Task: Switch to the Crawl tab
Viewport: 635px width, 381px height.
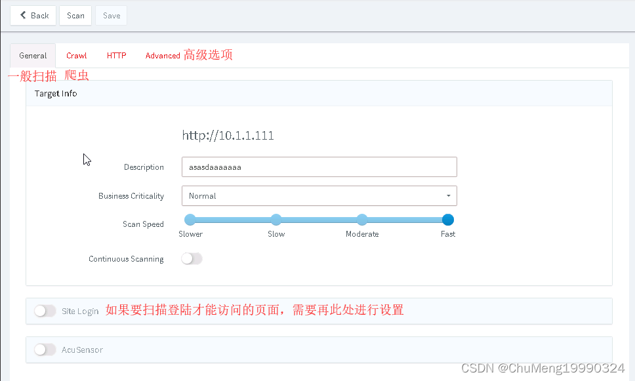Action: tap(77, 56)
